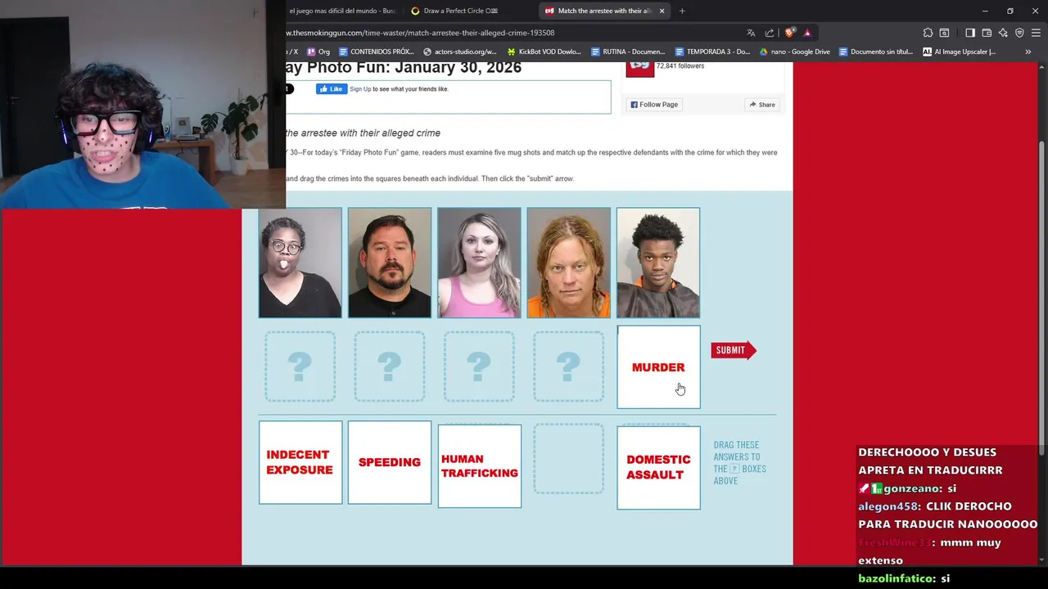Viewport: 1048px width, 589px height.
Task: Open the TEMPORADA 3 document bookmark
Action: [712, 52]
